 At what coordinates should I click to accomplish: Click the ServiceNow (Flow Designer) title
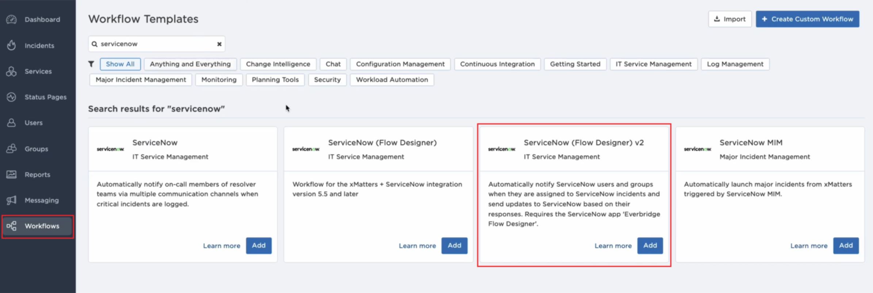382,142
